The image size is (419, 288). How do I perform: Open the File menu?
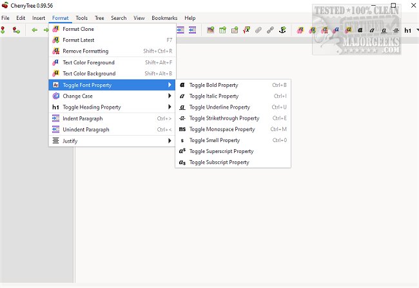[5, 18]
